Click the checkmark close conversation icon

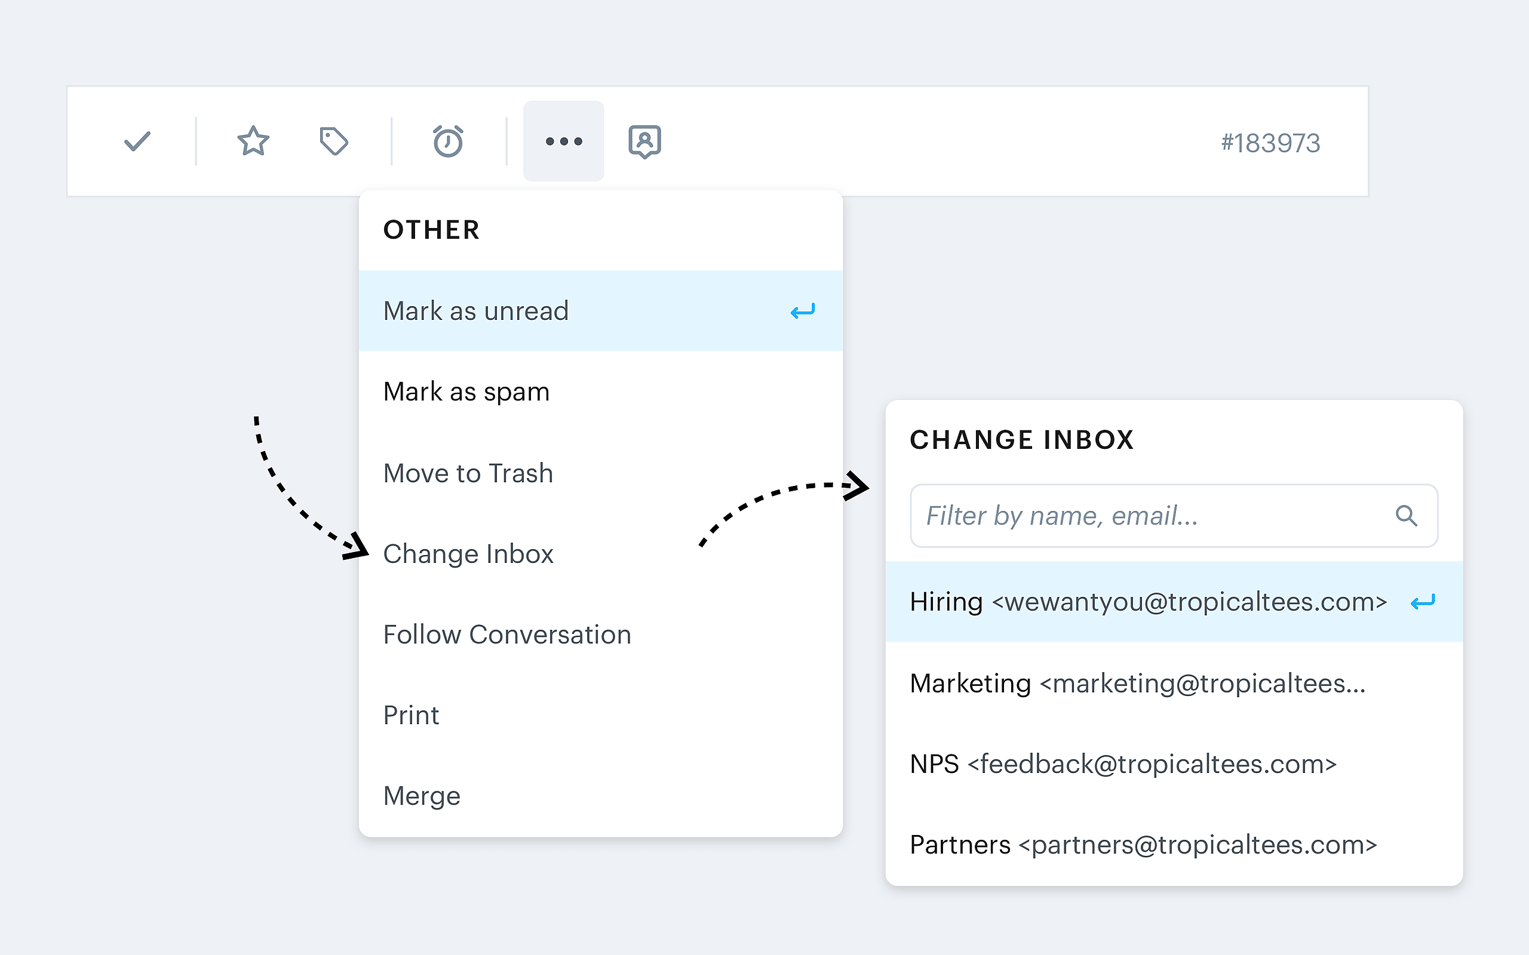click(137, 141)
